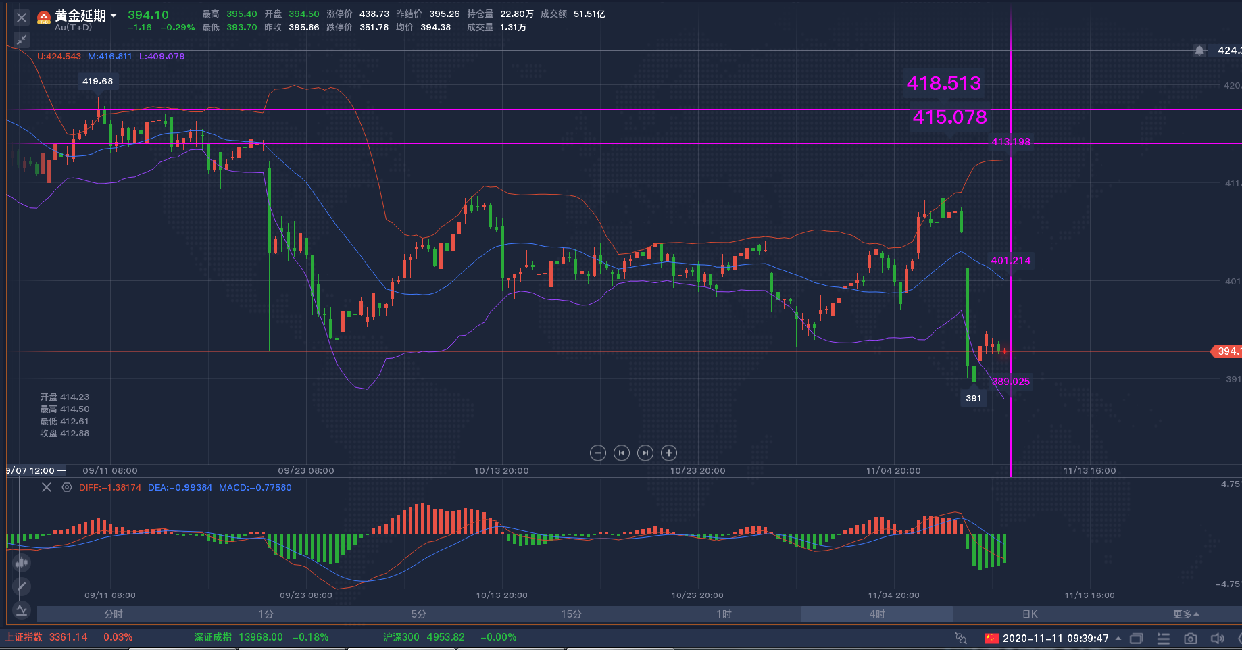Click the 收盘 412.88 crosshair readout
The height and width of the screenshot is (650, 1242).
click(64, 433)
